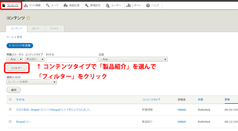Click the 機能拡張 puzzle icon
The width and height of the screenshot is (238, 131).
[x=66, y=5]
